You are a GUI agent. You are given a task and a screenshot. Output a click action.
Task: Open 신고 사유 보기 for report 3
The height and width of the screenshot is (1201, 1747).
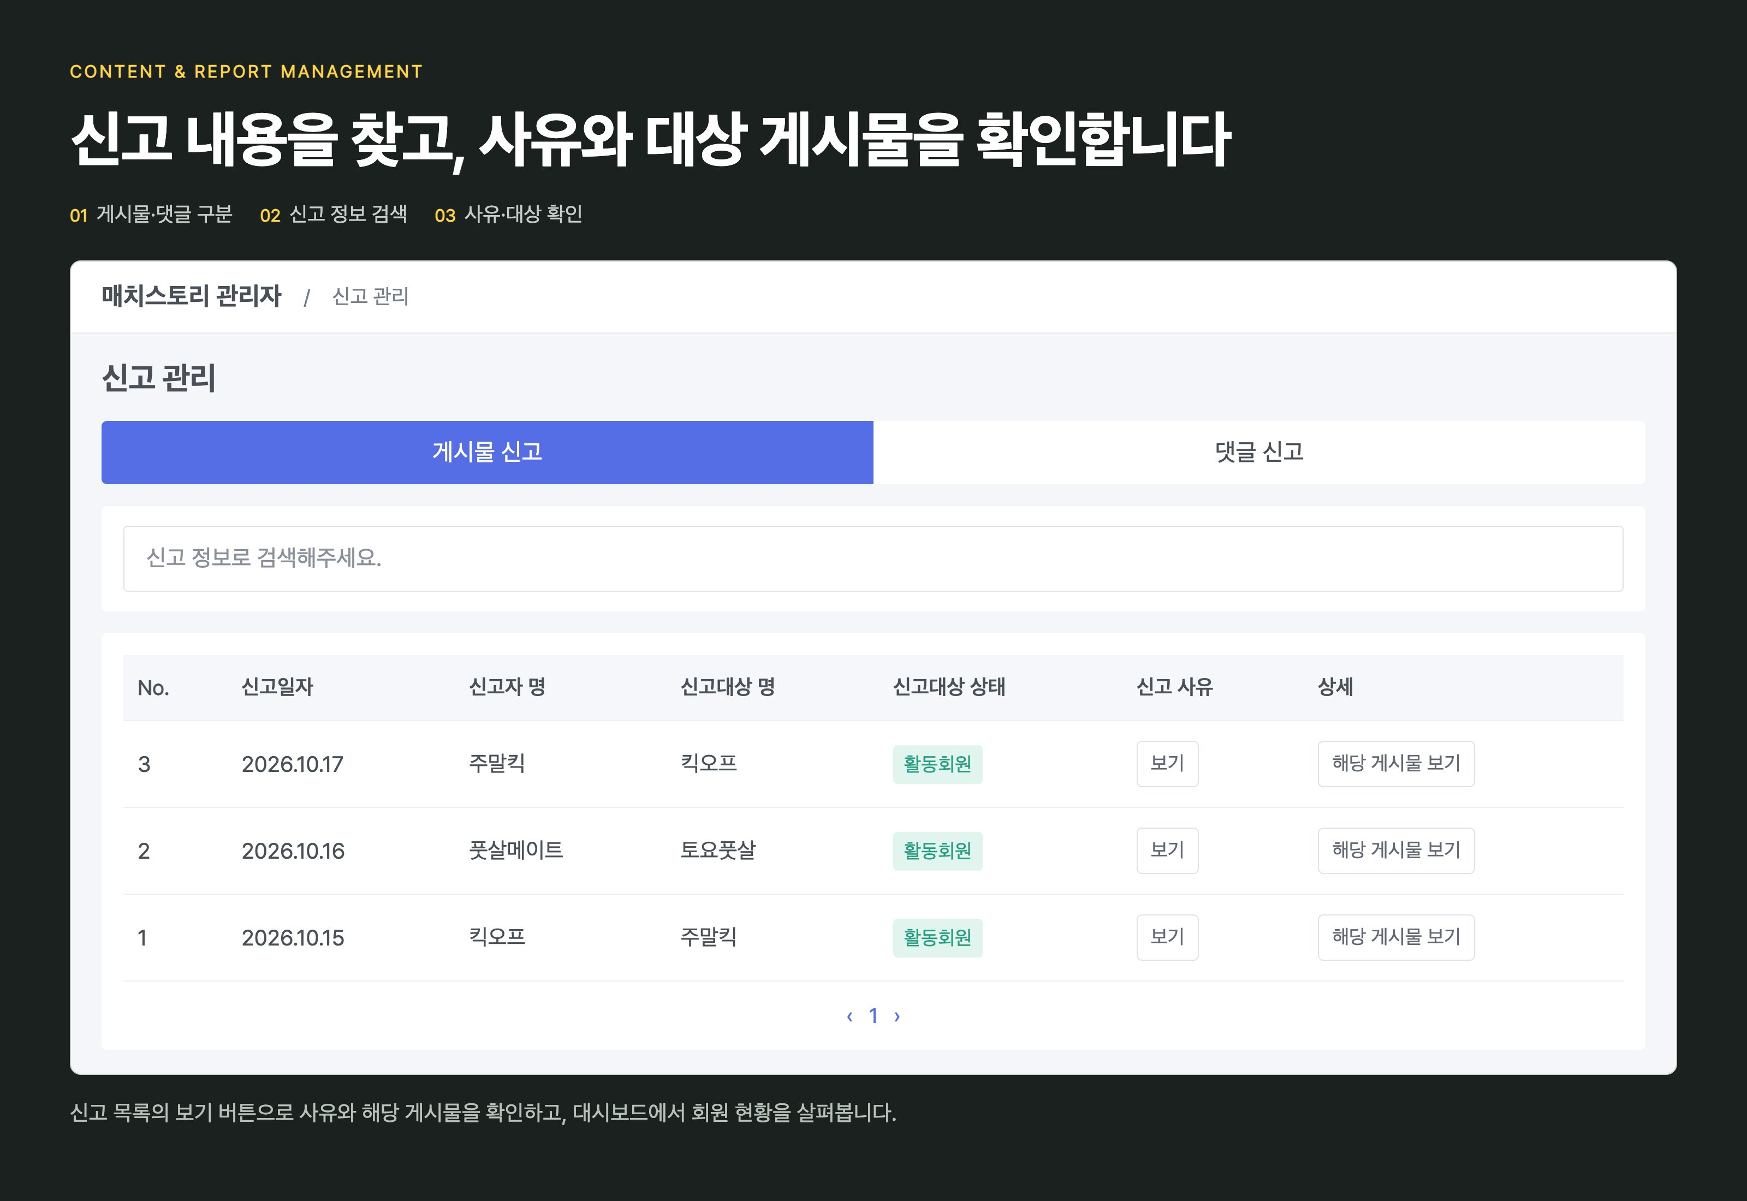click(1167, 764)
